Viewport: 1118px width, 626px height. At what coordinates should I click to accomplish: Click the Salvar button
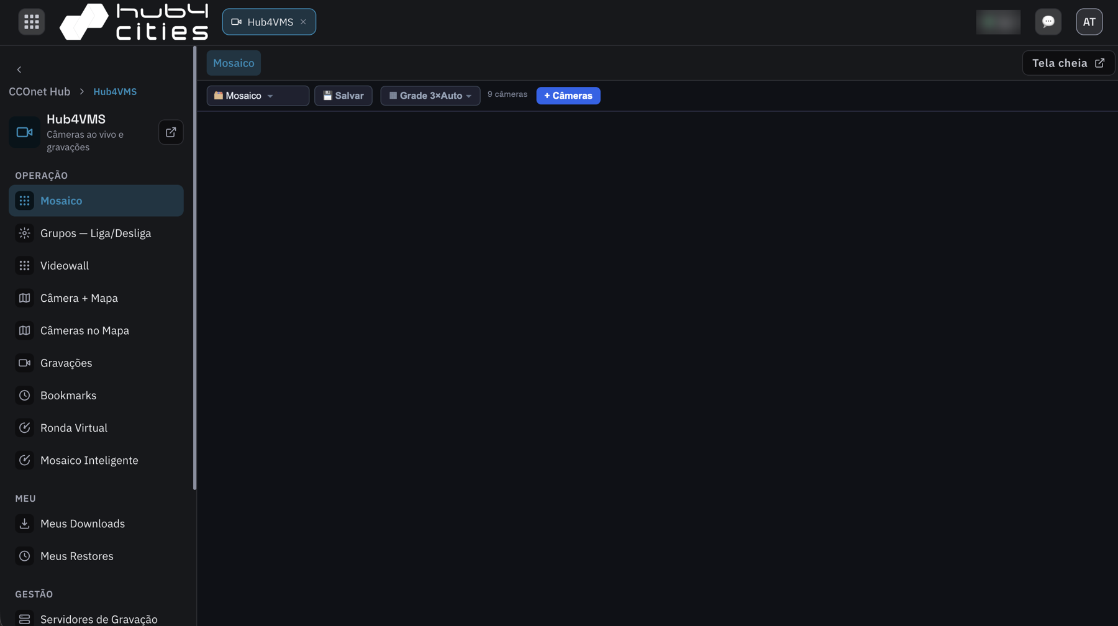pos(343,96)
